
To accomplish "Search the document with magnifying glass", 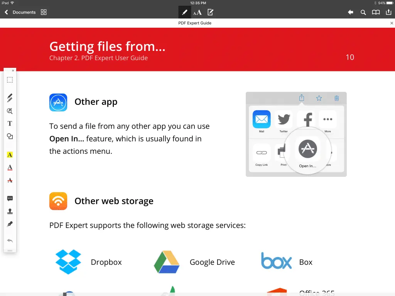I will tap(363, 12).
